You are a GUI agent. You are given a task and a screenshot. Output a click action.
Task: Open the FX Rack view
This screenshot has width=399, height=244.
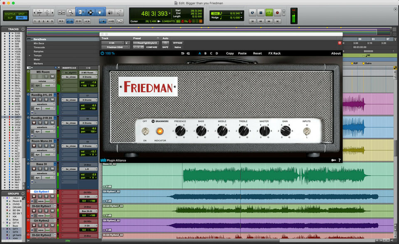pos(275,53)
